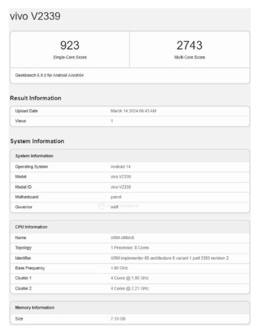The width and height of the screenshot is (257, 332).
Task: Click the CPU 'Name' row label
Action: (20, 238)
